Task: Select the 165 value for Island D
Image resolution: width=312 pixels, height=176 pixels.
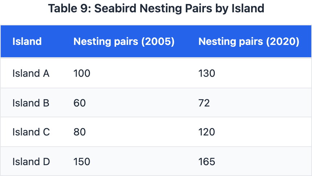Action: (207, 161)
